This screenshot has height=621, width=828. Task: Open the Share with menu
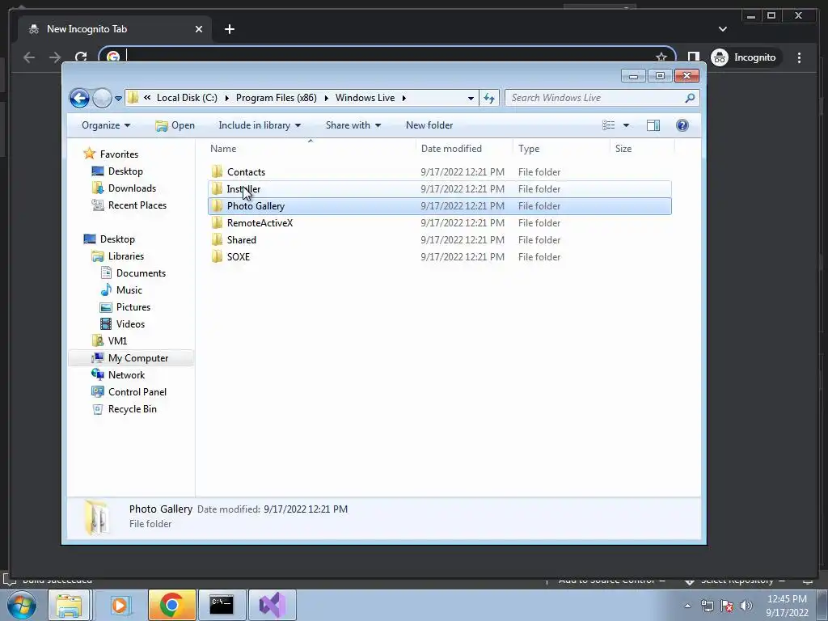coord(353,125)
